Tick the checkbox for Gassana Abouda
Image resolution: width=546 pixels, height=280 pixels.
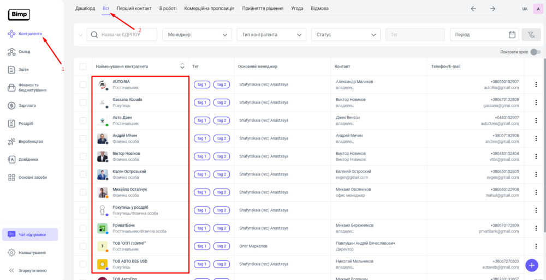click(83, 102)
